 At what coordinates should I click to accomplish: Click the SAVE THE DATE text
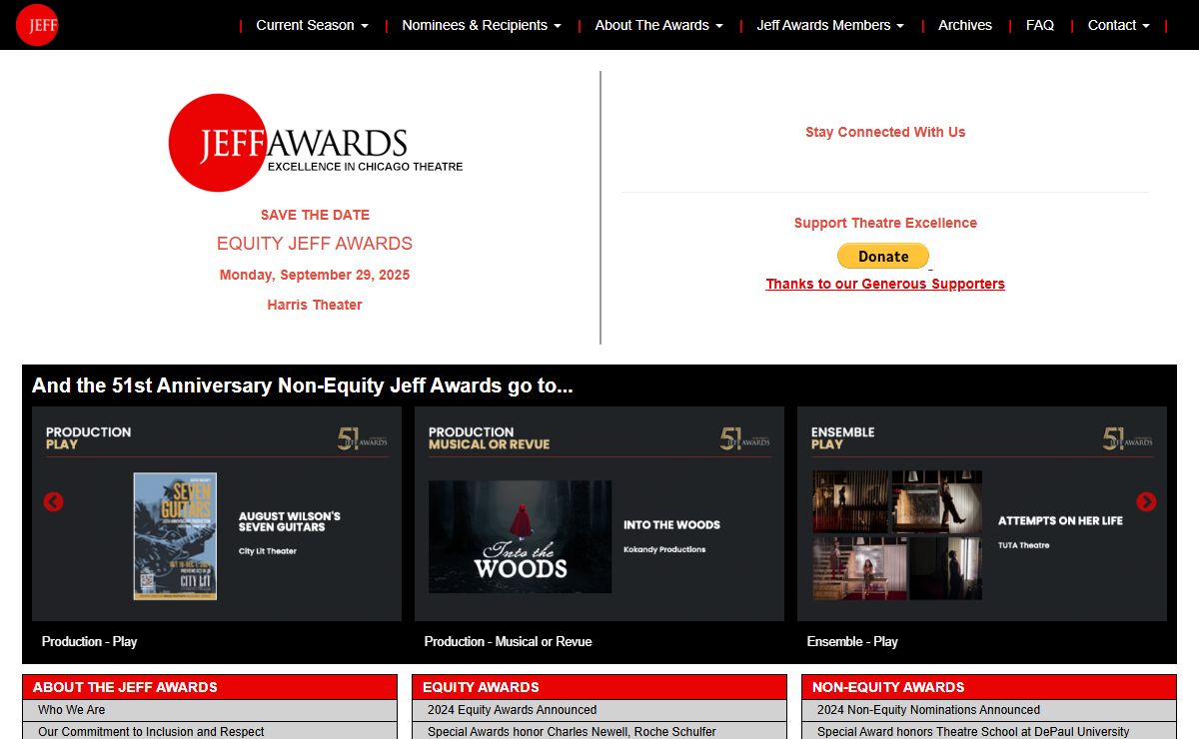pos(315,215)
